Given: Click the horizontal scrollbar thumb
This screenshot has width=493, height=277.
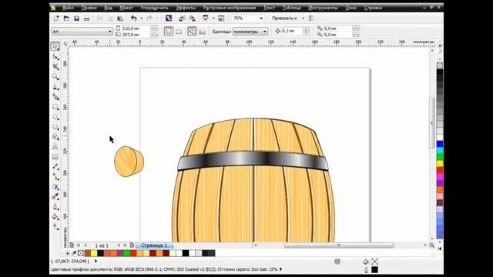Looking at the screenshot, I should [339, 245].
